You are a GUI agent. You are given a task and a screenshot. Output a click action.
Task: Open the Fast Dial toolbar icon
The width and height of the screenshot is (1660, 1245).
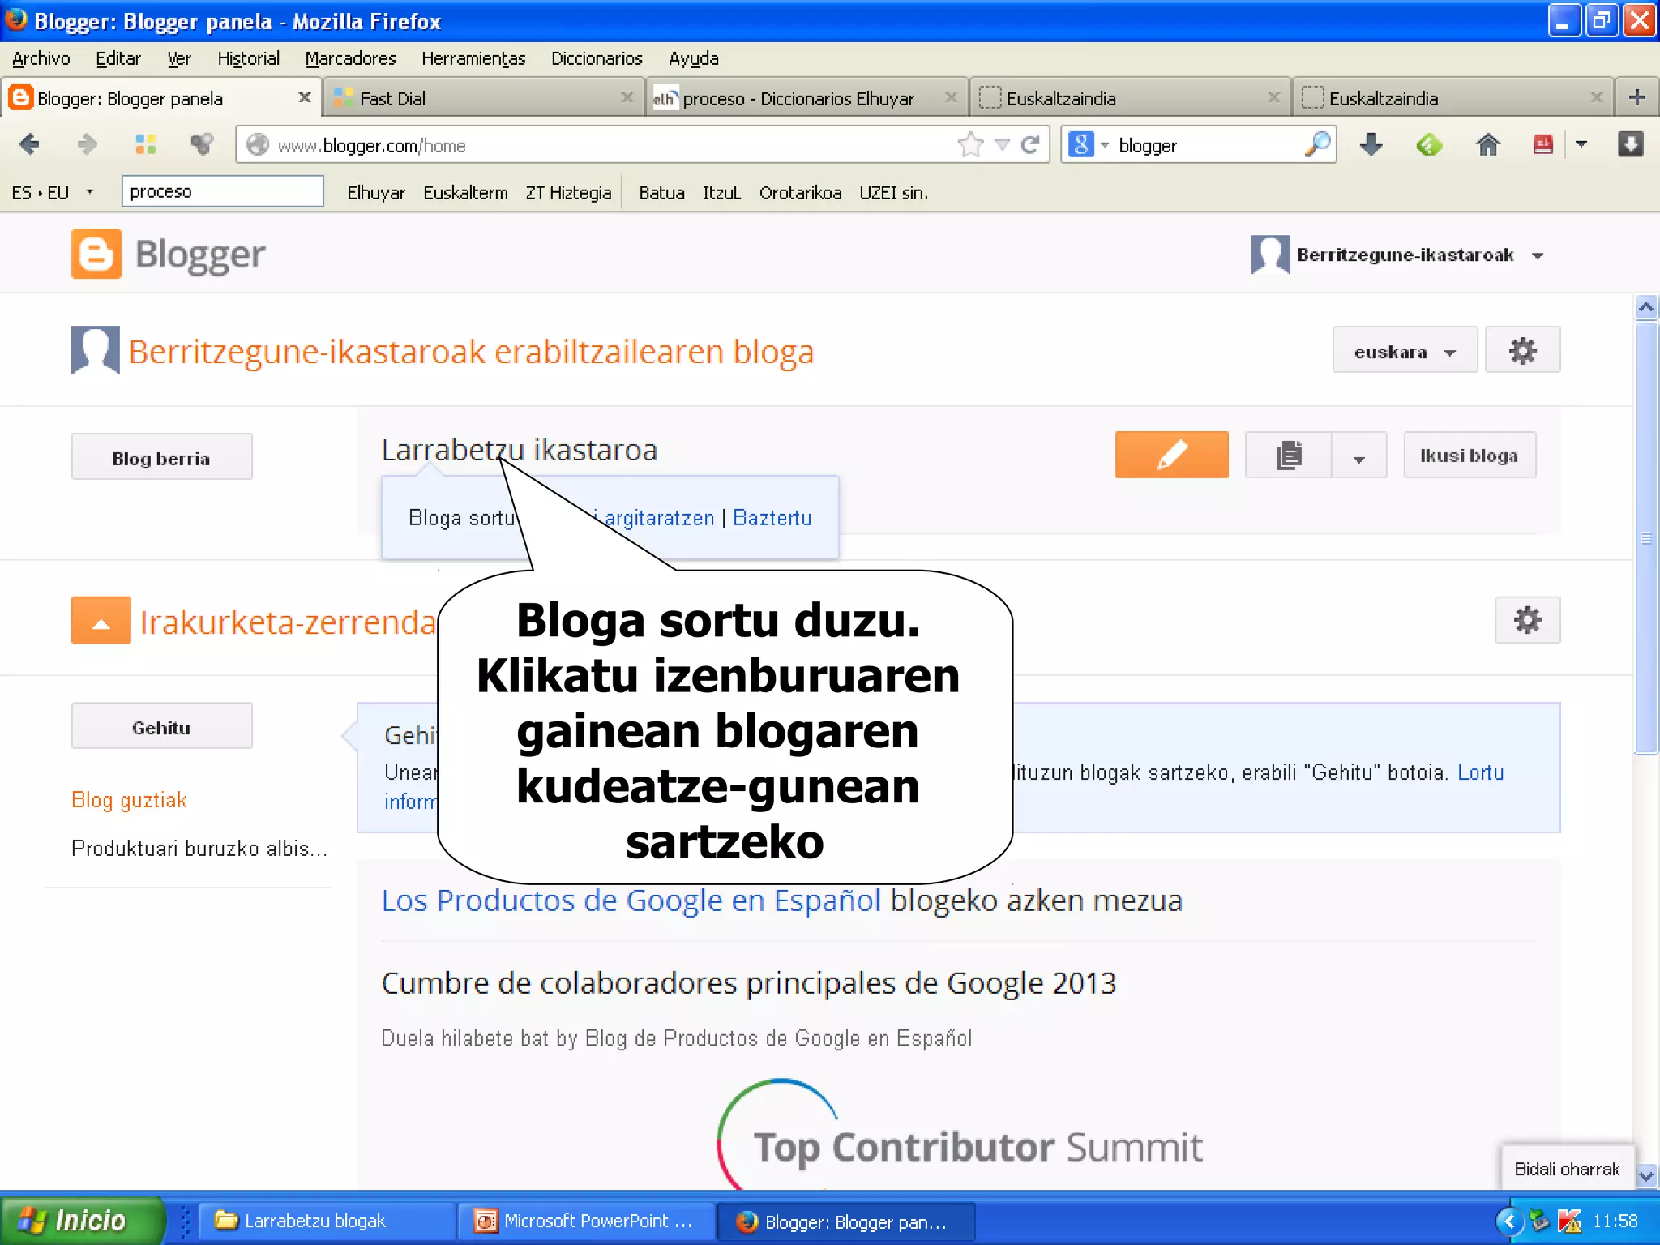coord(146,145)
